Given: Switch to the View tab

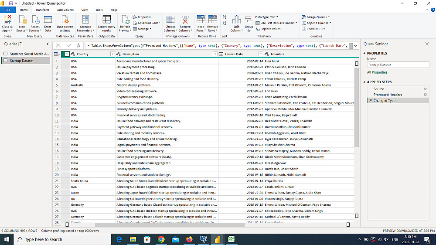Looking at the screenshot, I should click(85, 10).
